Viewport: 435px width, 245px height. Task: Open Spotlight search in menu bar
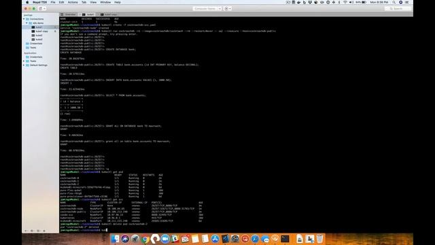pyautogui.click(x=394, y=2)
